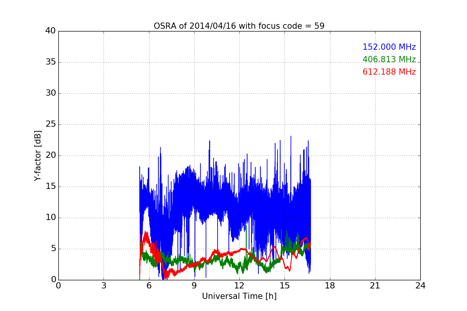Viewport: 467px width, 311px height.
Task: Click the 'Universal Time [h]' axis label
Action: [239, 296]
